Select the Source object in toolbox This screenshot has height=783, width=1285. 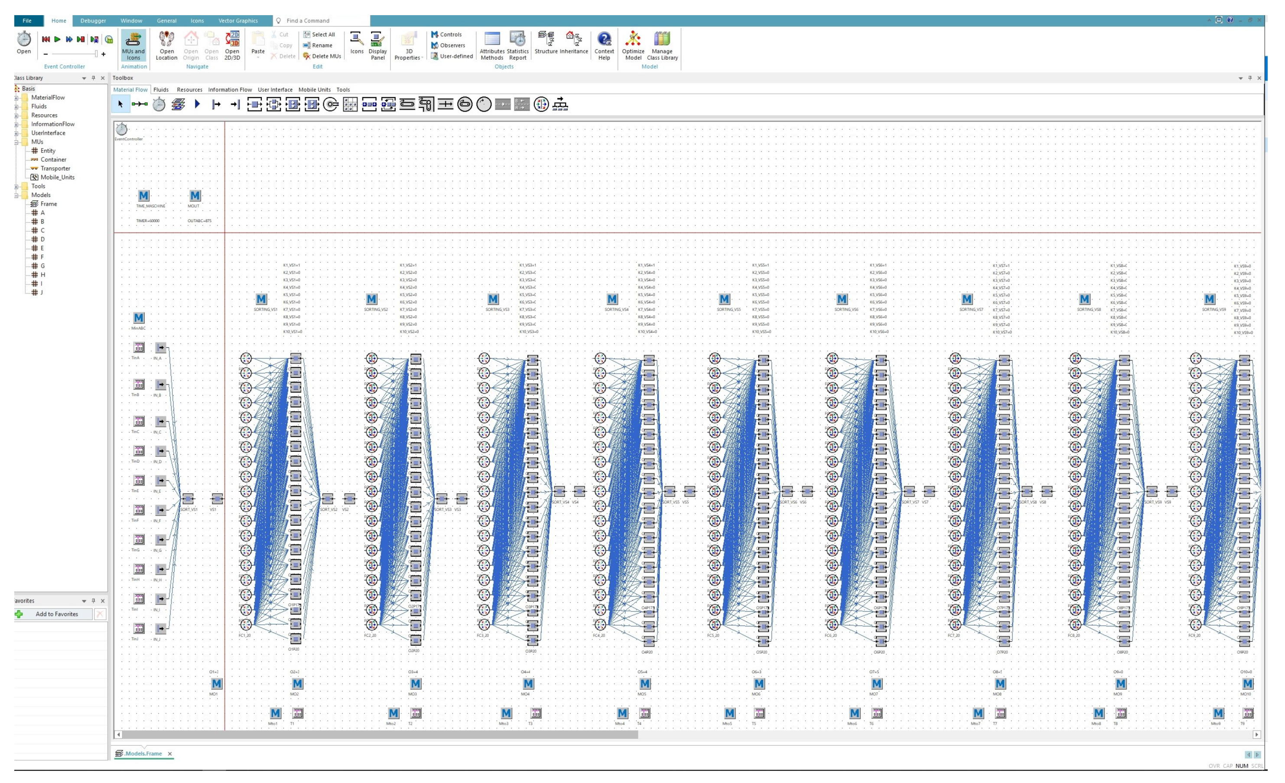(216, 105)
